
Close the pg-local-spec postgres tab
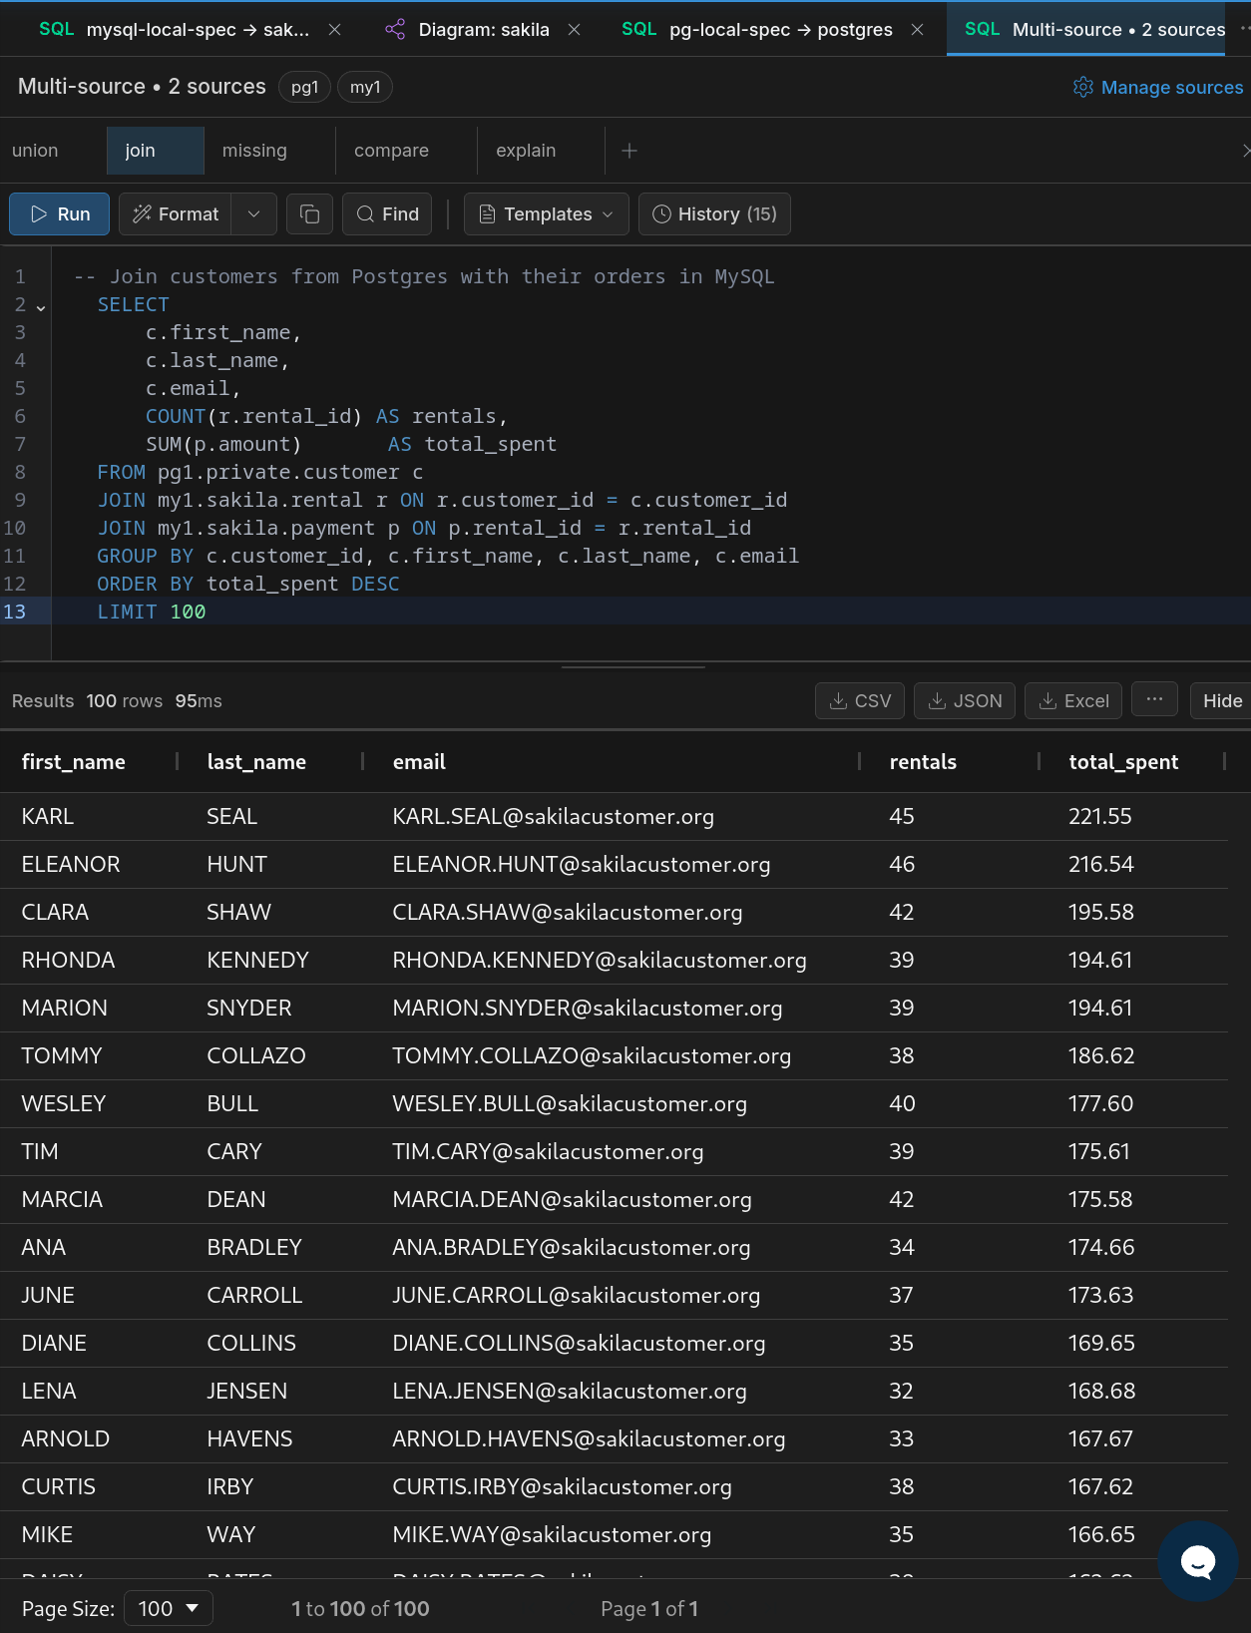point(918,30)
